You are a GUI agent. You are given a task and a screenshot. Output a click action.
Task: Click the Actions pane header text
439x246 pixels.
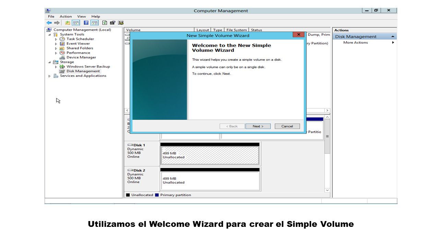(342, 30)
